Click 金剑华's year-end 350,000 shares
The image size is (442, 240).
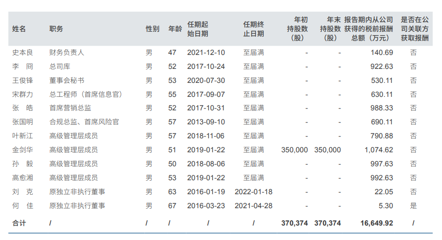tap(328, 150)
